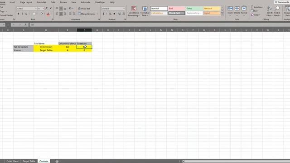Screen dimensions: 290x163
Task: Click the Borders icon
Action: 34,14
